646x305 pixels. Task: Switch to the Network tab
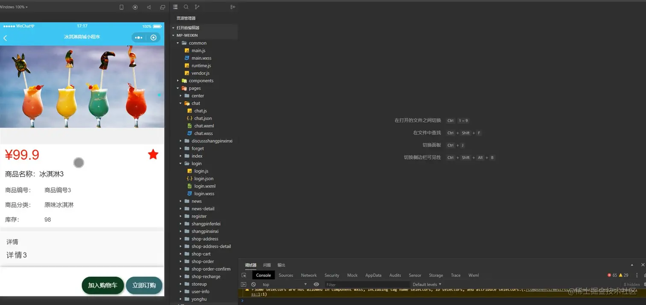tap(309, 275)
